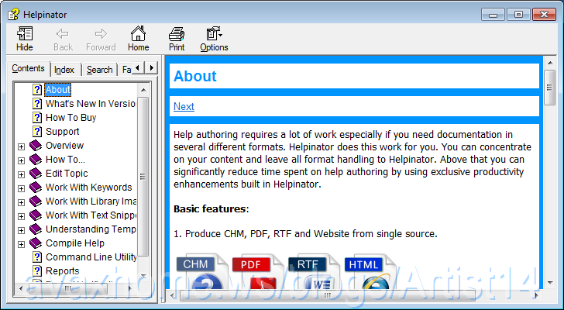Click the Overview purple book icon
Image resolution: width=564 pixels, height=310 pixels.
tap(36, 145)
